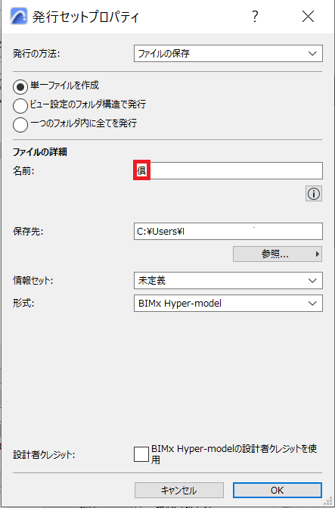Click chevron of 形式 dropdown
Screen dimensions: 335x508
312,304
